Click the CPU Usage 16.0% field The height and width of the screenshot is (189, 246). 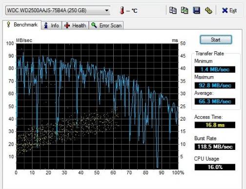click(215, 167)
